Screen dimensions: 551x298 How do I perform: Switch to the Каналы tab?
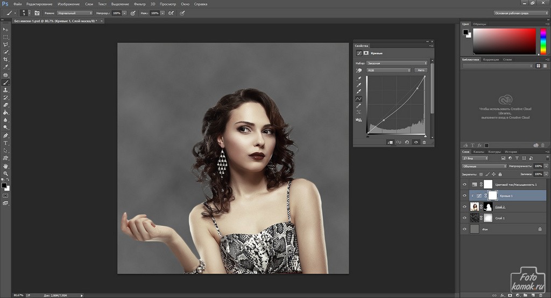pos(478,152)
